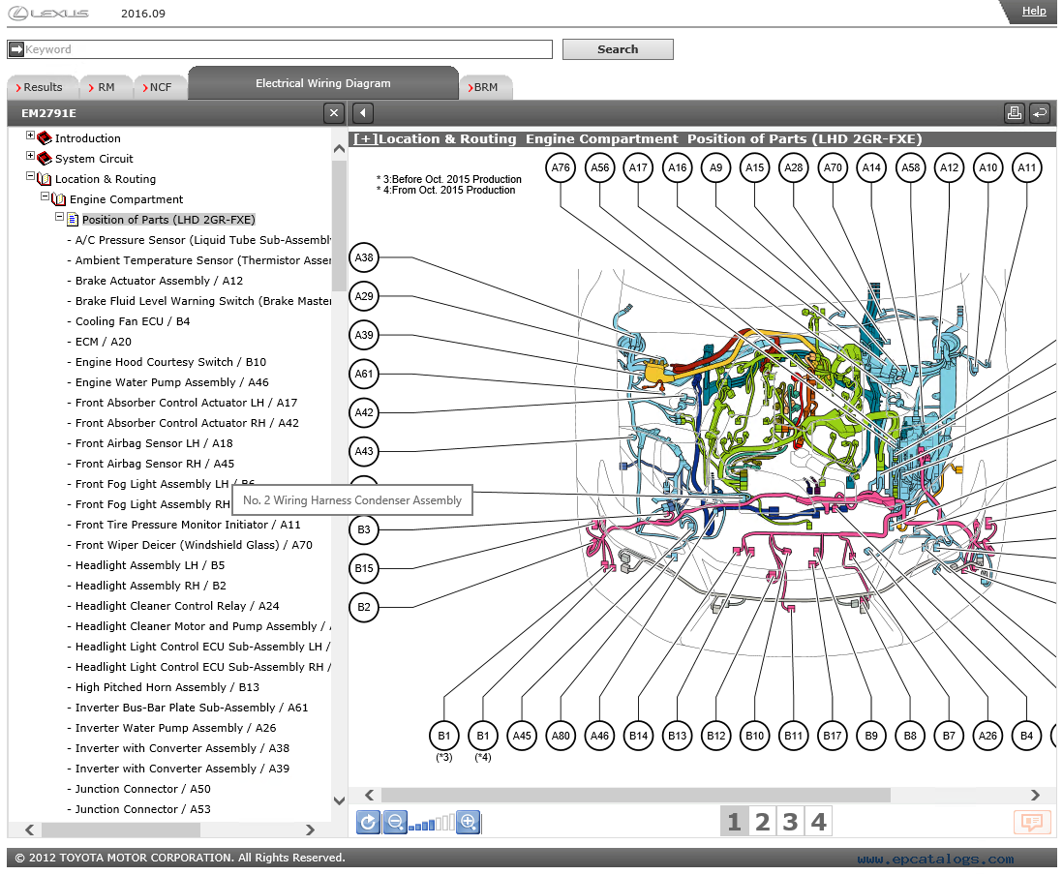Click the Engine Compartment open-book icon
The height and width of the screenshot is (875, 1063).
(59, 199)
